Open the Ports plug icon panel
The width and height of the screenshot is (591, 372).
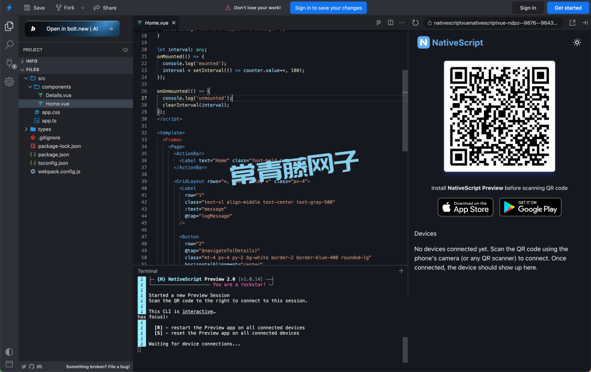pyautogui.click(x=9, y=63)
